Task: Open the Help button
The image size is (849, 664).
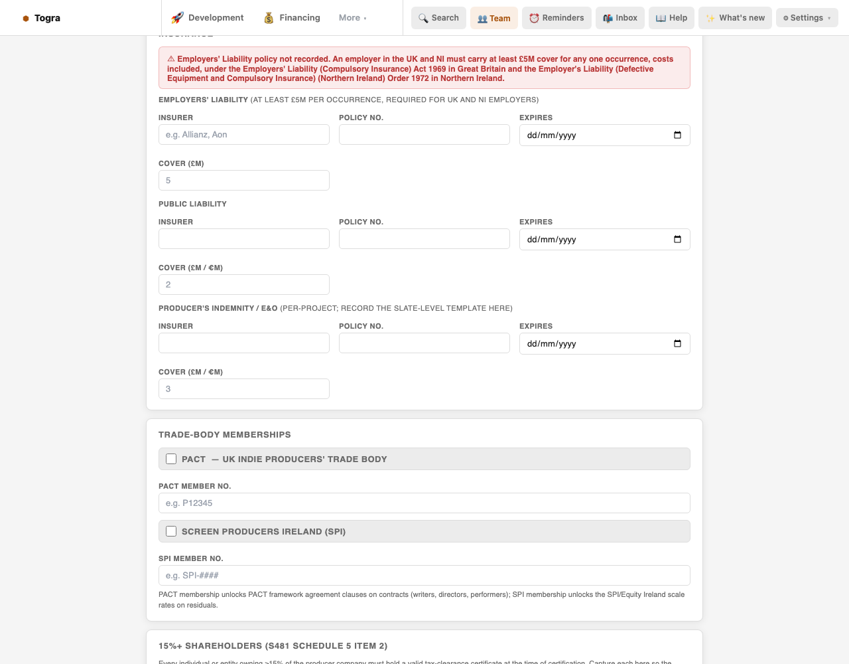Action: (671, 18)
